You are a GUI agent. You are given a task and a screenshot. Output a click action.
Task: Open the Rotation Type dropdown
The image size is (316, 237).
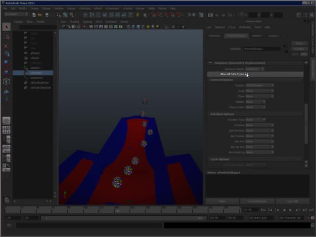click(256, 119)
